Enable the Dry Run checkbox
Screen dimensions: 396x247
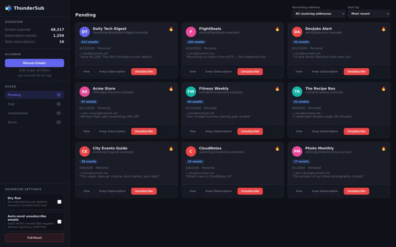pos(59,201)
